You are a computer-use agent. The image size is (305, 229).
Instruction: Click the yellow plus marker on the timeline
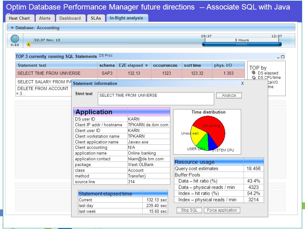29,45
